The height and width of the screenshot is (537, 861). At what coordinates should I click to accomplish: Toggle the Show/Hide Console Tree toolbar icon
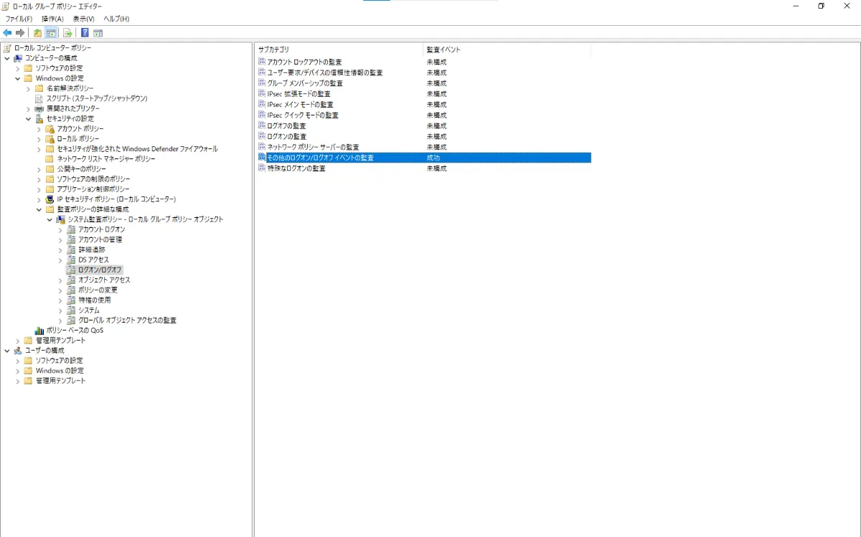pos(51,32)
